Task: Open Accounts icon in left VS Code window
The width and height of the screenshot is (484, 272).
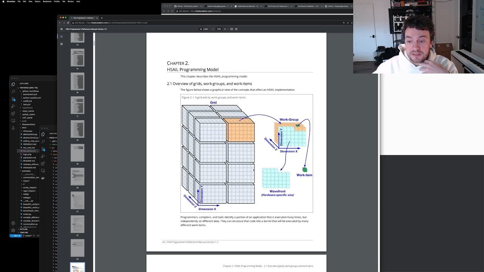Action: pyautogui.click(x=13, y=223)
